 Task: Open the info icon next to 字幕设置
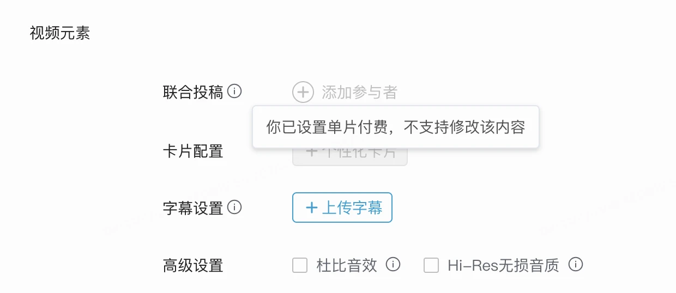234,207
